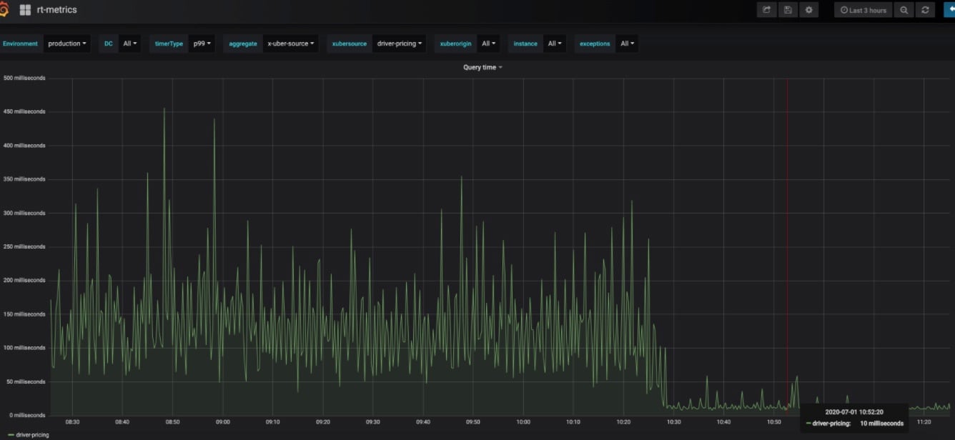955x440 pixels.
Task: Toggle the driver-pricing series in the legend
Action: click(x=31, y=434)
